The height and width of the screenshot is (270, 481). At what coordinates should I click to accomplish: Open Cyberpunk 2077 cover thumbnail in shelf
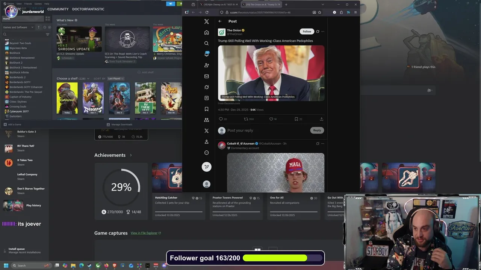pyautogui.click(x=67, y=98)
